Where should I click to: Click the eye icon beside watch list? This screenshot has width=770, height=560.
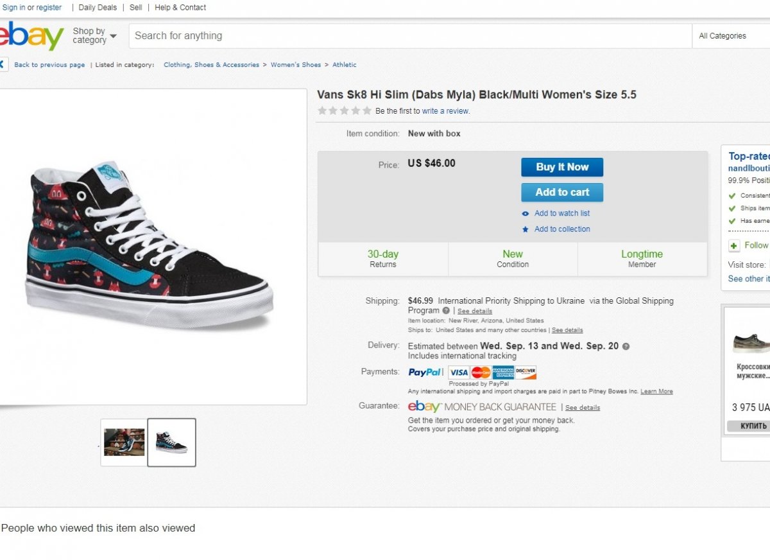pyautogui.click(x=526, y=214)
